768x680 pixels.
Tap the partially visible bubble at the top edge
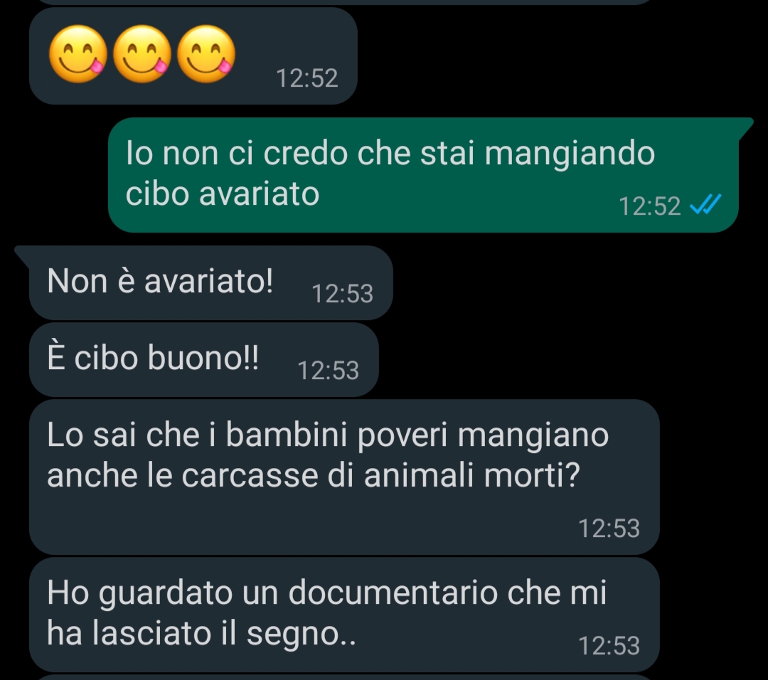[x=344, y=2]
